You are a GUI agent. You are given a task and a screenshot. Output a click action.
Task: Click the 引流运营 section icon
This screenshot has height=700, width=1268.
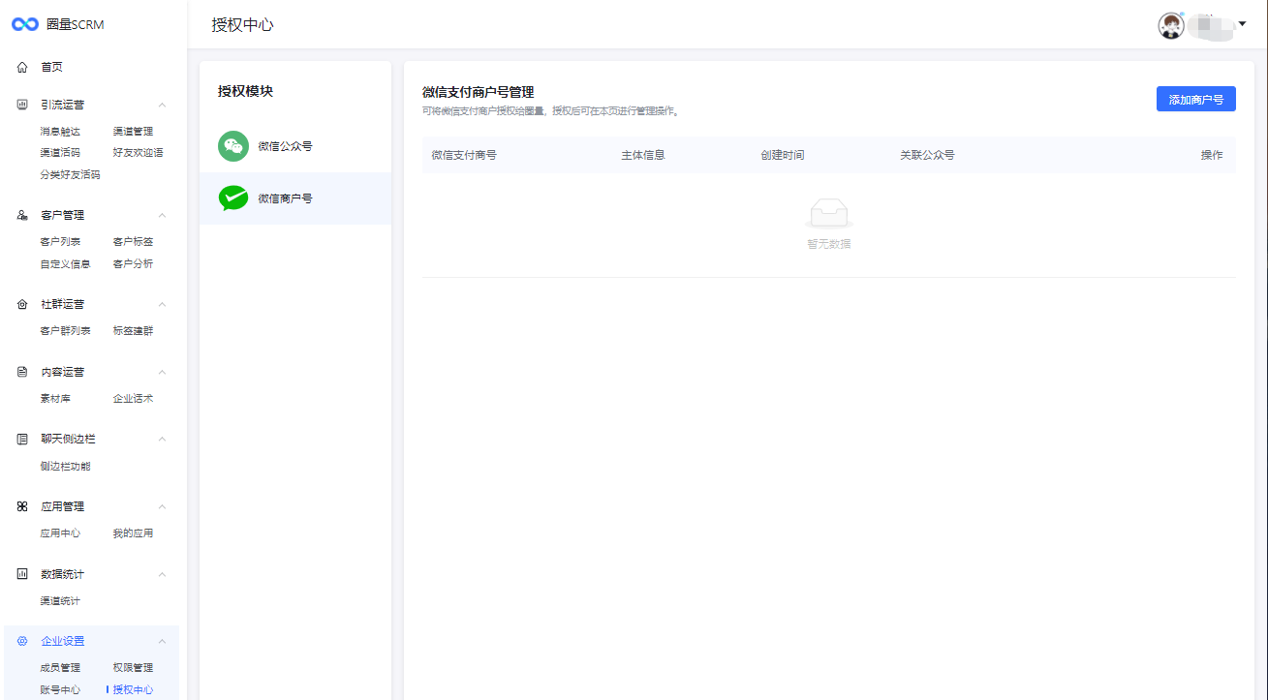22,105
